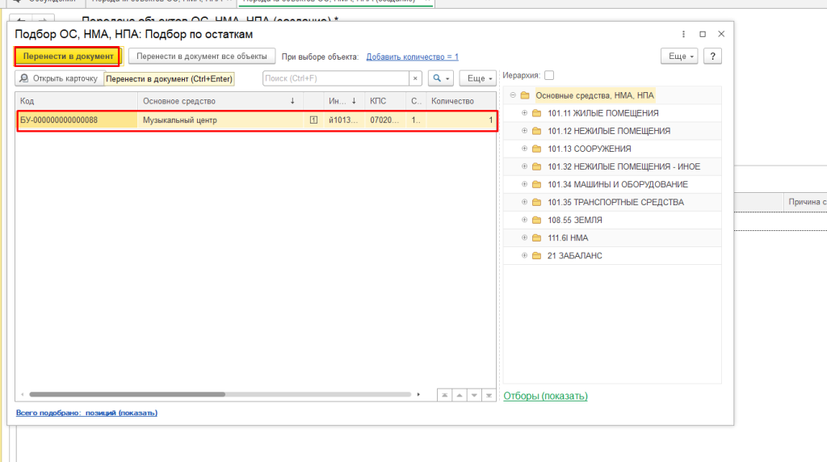Select the 21 ЗАБАЛАНС tree item
The height and width of the screenshot is (462, 827).
coord(574,255)
